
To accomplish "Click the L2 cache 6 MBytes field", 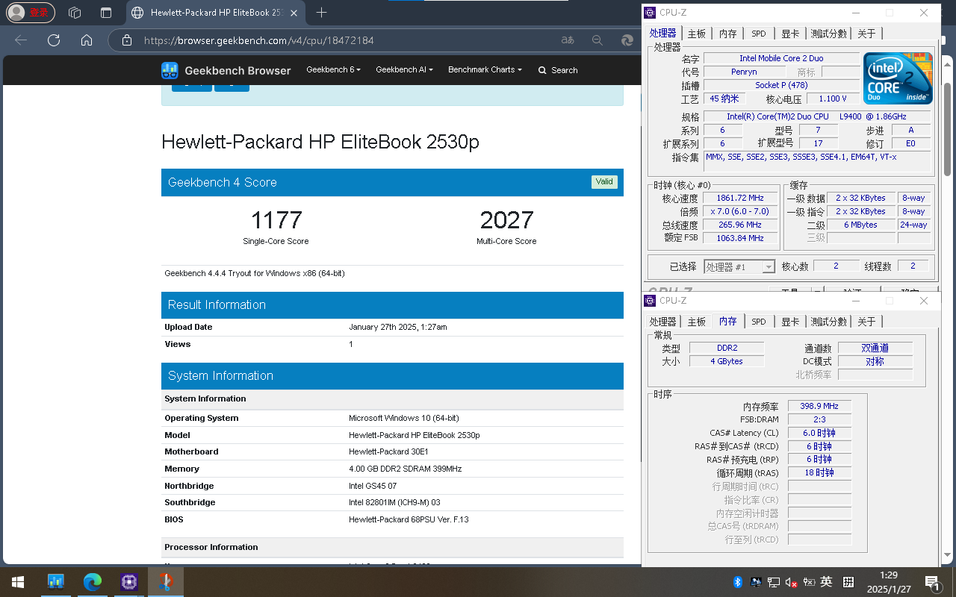I will point(861,225).
